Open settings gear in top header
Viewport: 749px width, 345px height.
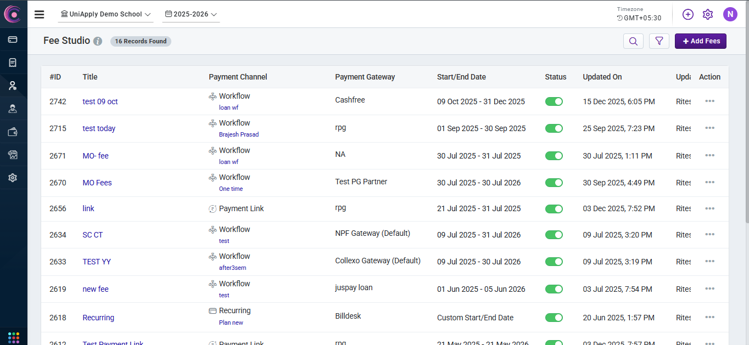(x=708, y=14)
